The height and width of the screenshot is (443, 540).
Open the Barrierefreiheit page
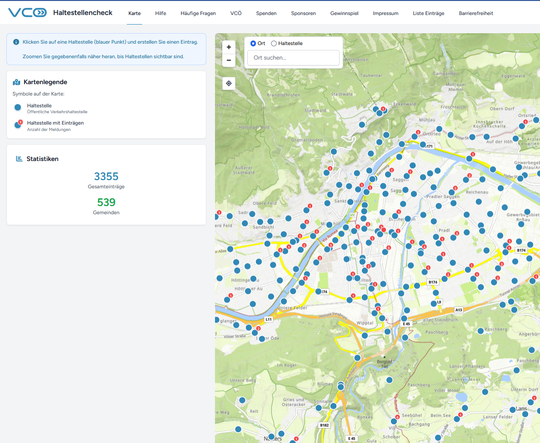point(476,13)
